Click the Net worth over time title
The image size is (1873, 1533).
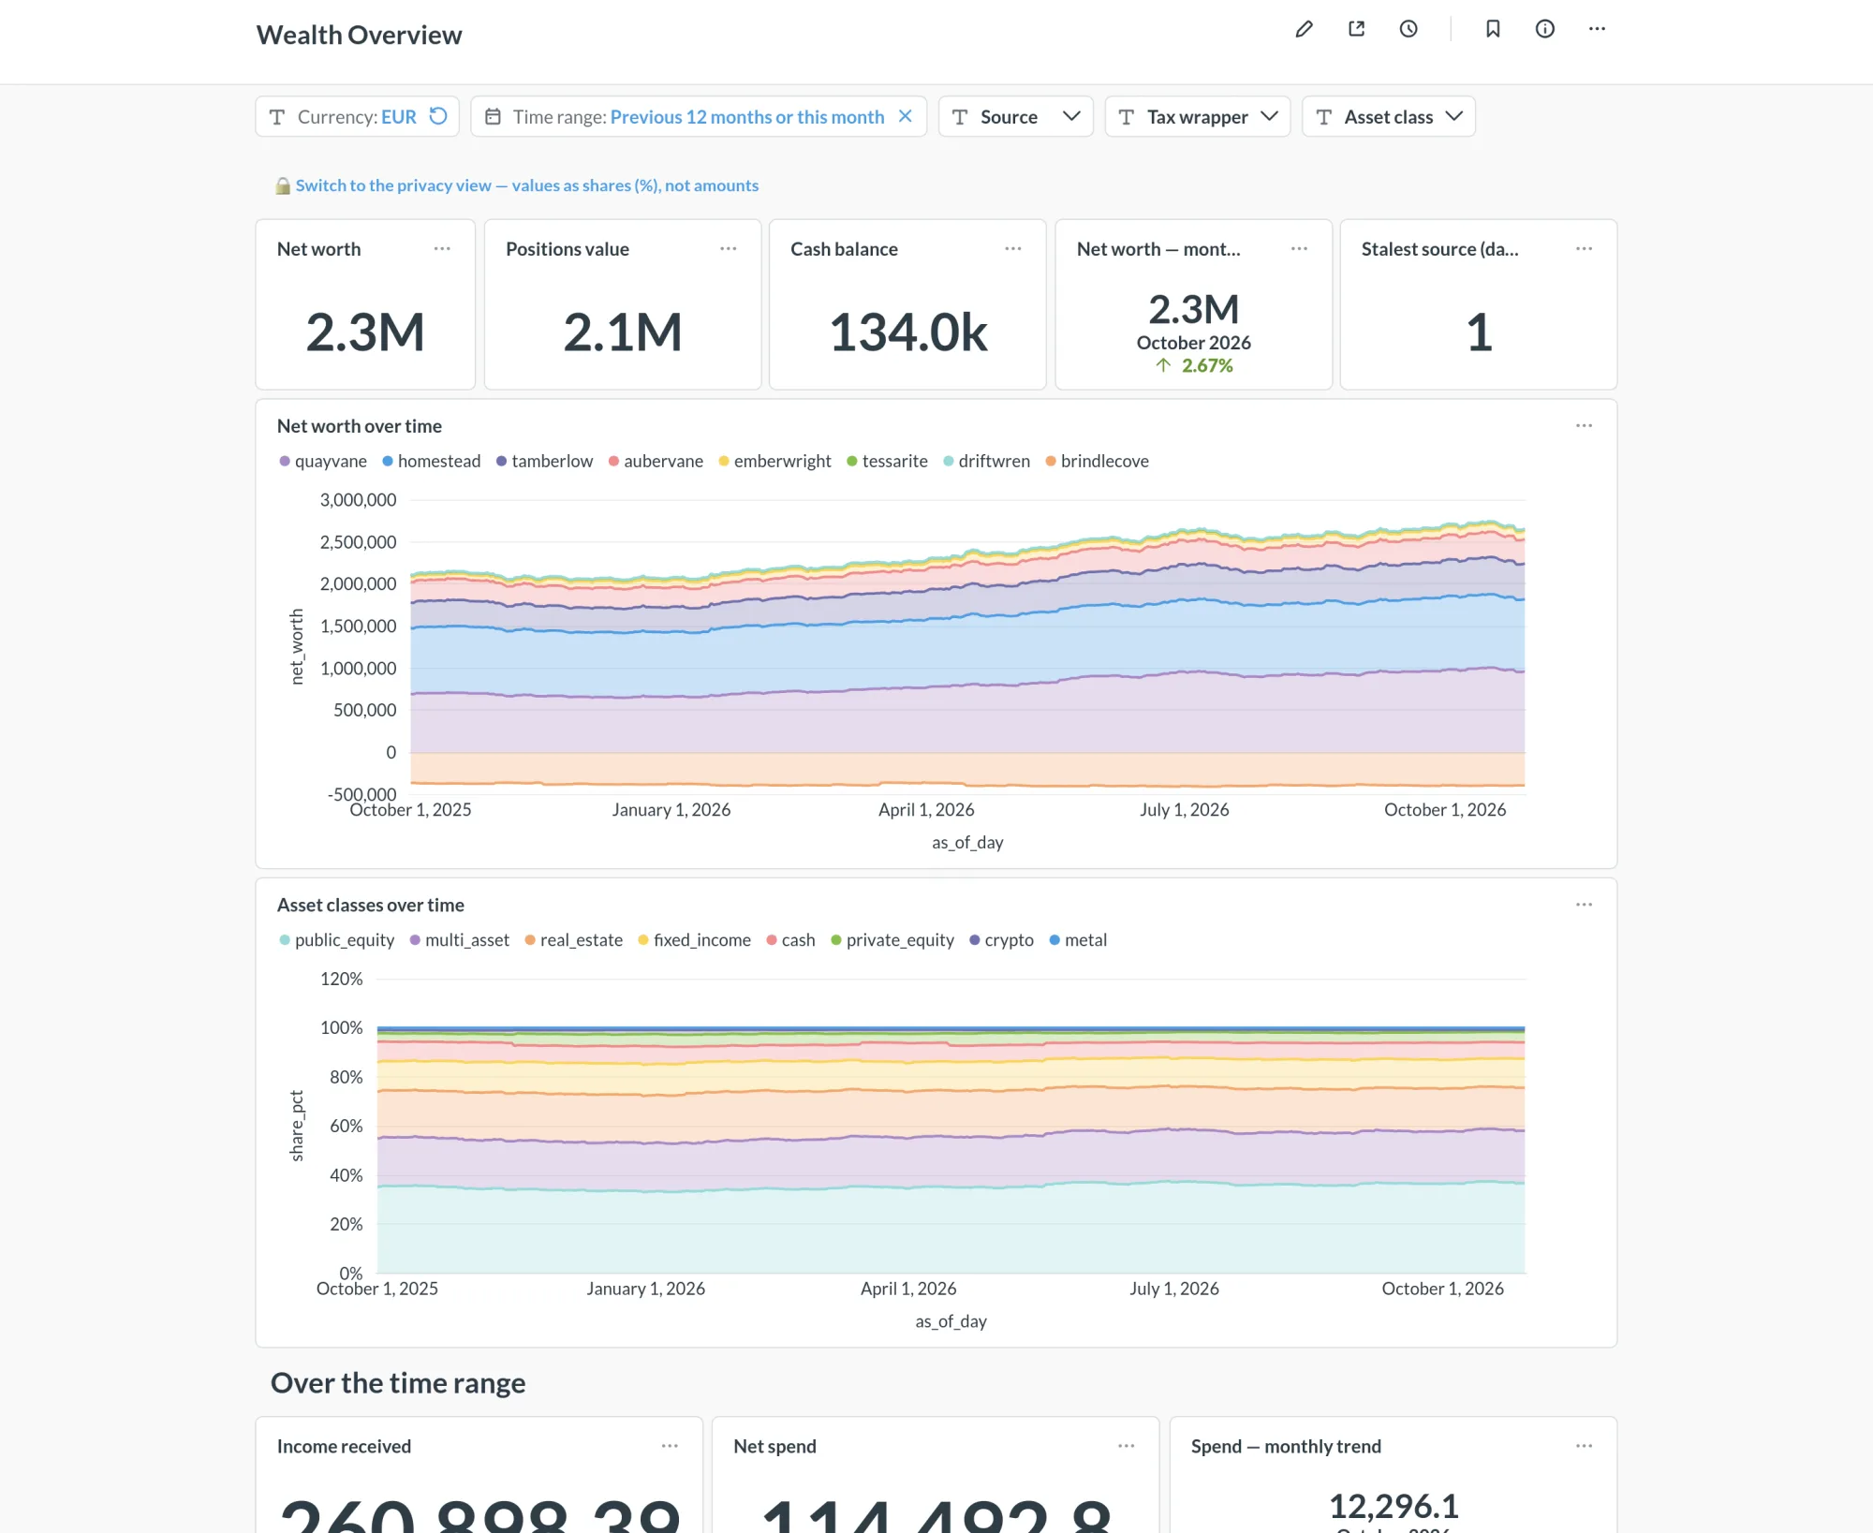pyautogui.click(x=360, y=426)
